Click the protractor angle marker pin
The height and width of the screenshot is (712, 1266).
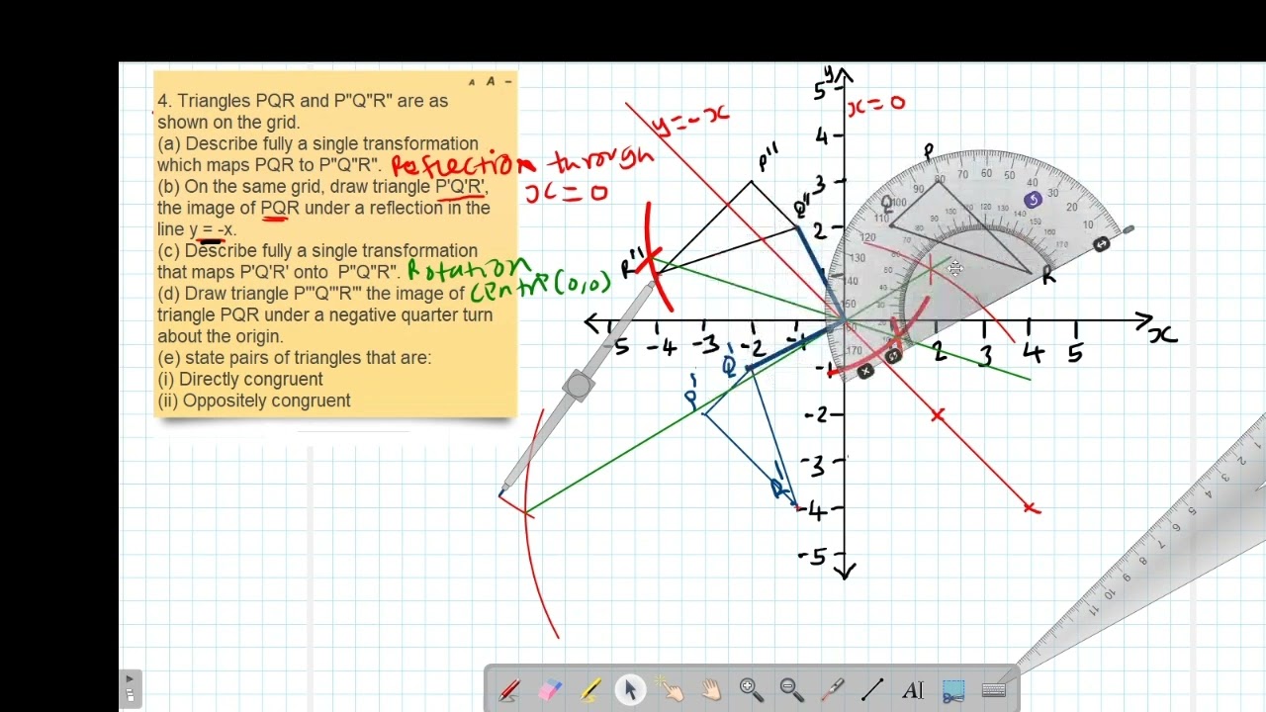coord(1130,229)
